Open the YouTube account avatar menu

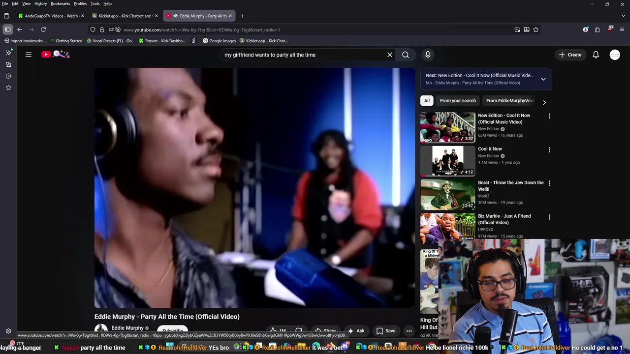615,55
